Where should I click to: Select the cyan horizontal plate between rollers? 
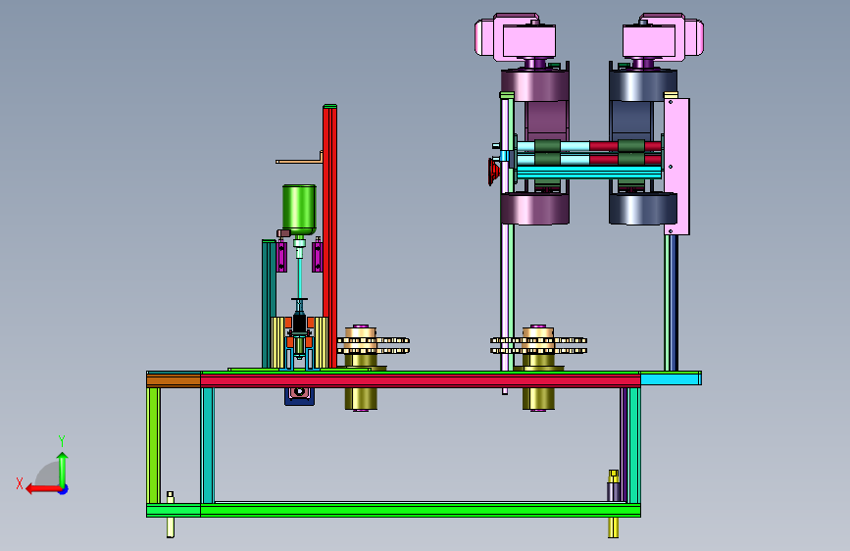click(x=588, y=173)
